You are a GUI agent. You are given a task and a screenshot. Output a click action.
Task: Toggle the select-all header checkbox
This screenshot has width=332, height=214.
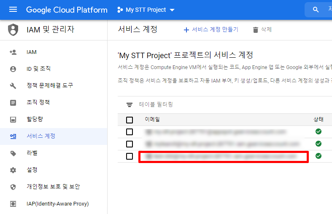pos(130,120)
